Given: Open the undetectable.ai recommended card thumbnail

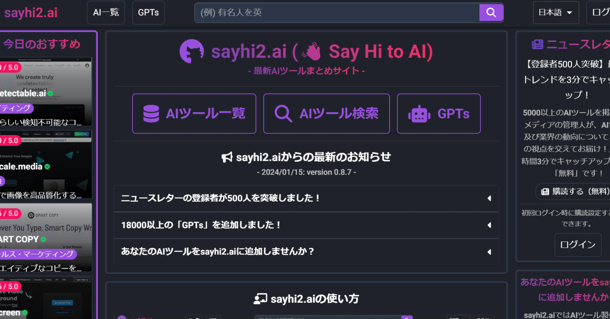Looking at the screenshot, I should 46,91.
